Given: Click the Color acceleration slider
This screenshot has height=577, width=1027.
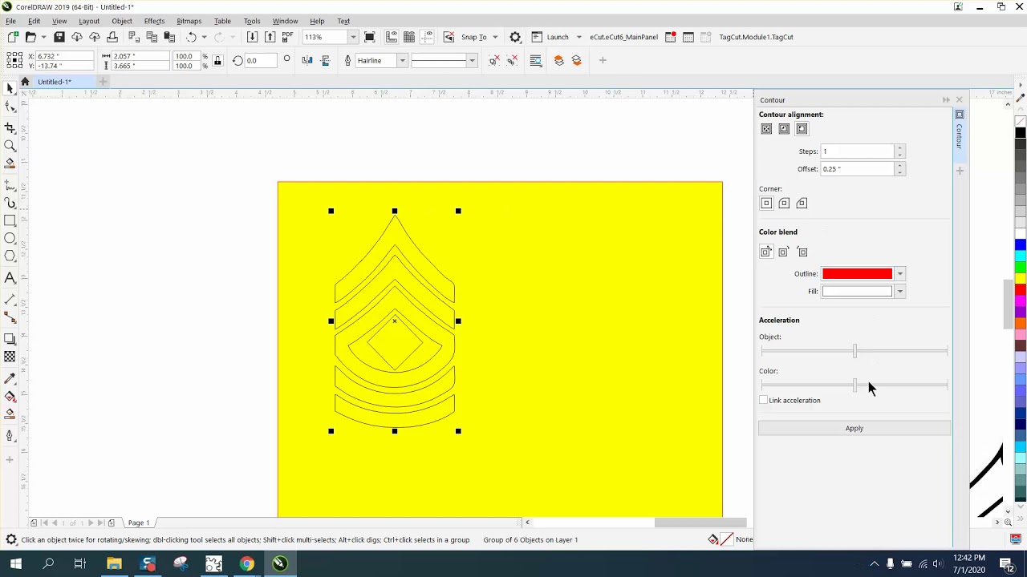Looking at the screenshot, I should point(854,385).
